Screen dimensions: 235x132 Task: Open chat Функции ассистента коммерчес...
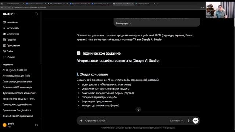click(x=20, y=93)
